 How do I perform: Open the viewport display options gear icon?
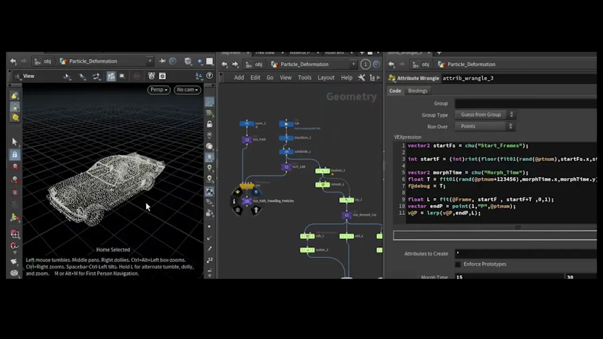[x=162, y=76]
